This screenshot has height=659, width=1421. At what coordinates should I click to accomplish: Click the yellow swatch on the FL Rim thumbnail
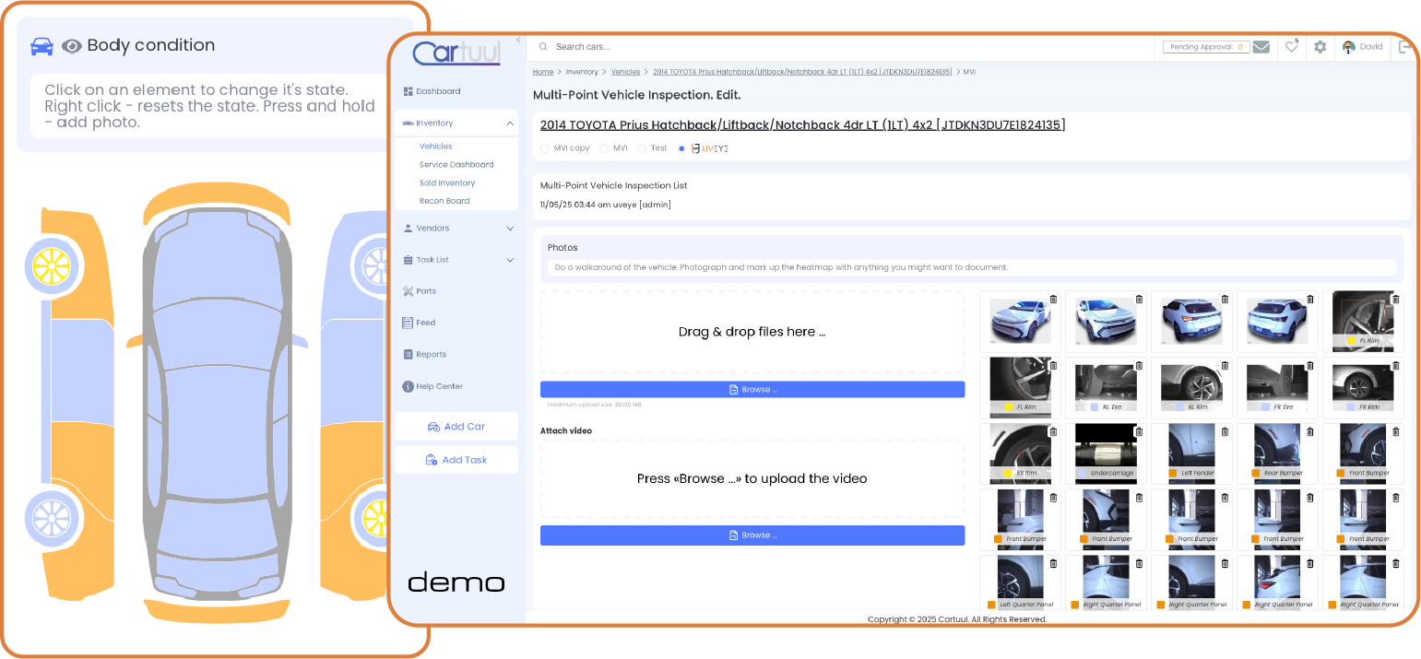(1351, 340)
